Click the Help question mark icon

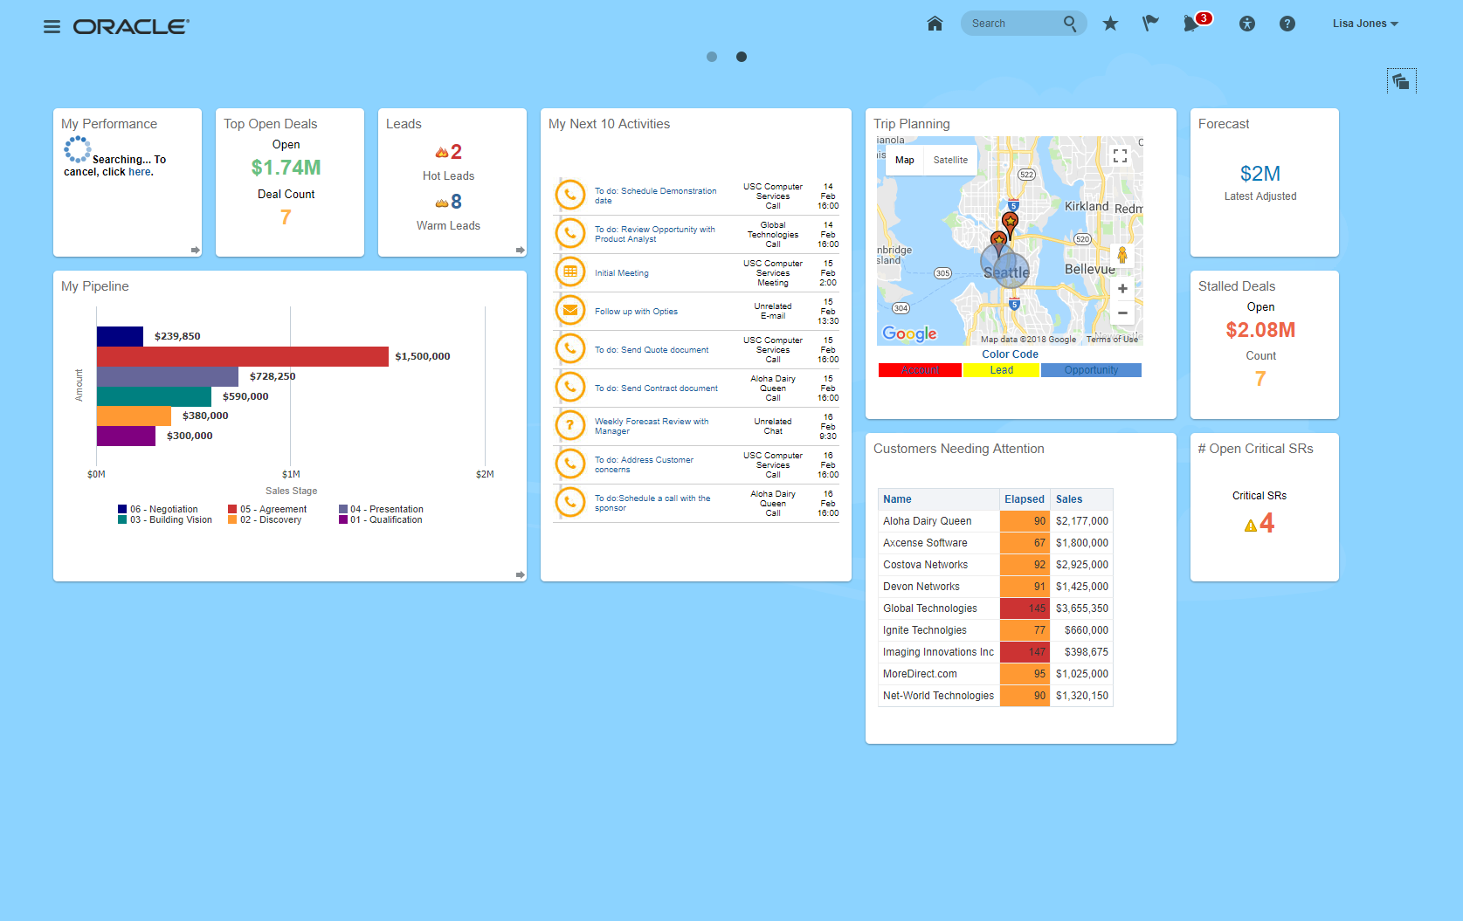click(x=1287, y=24)
